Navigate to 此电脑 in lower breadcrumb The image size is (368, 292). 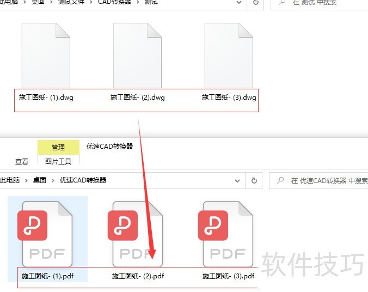10,180
